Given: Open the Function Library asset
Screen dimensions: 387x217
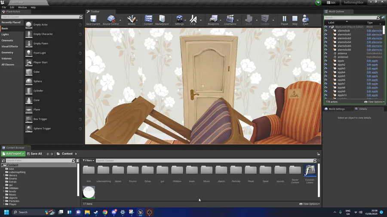Looking at the screenshot, I should 310,171.
